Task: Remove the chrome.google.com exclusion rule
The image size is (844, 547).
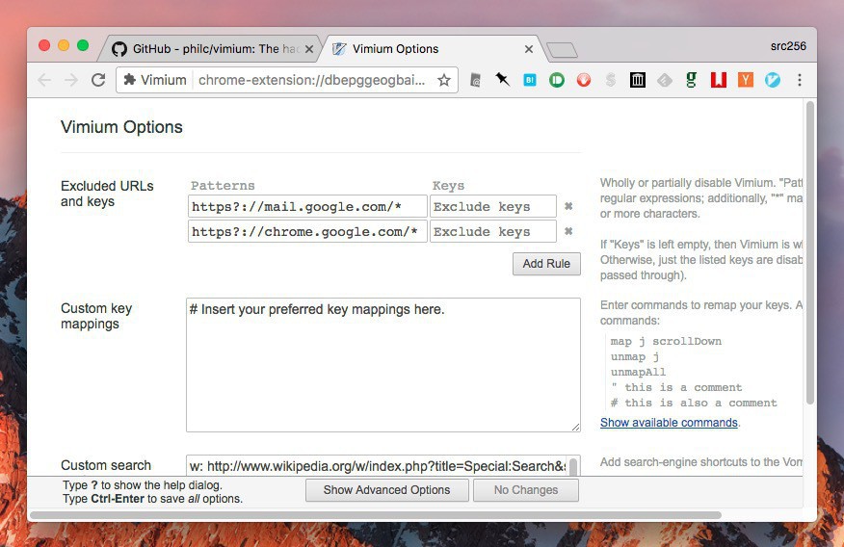Action: click(x=568, y=231)
